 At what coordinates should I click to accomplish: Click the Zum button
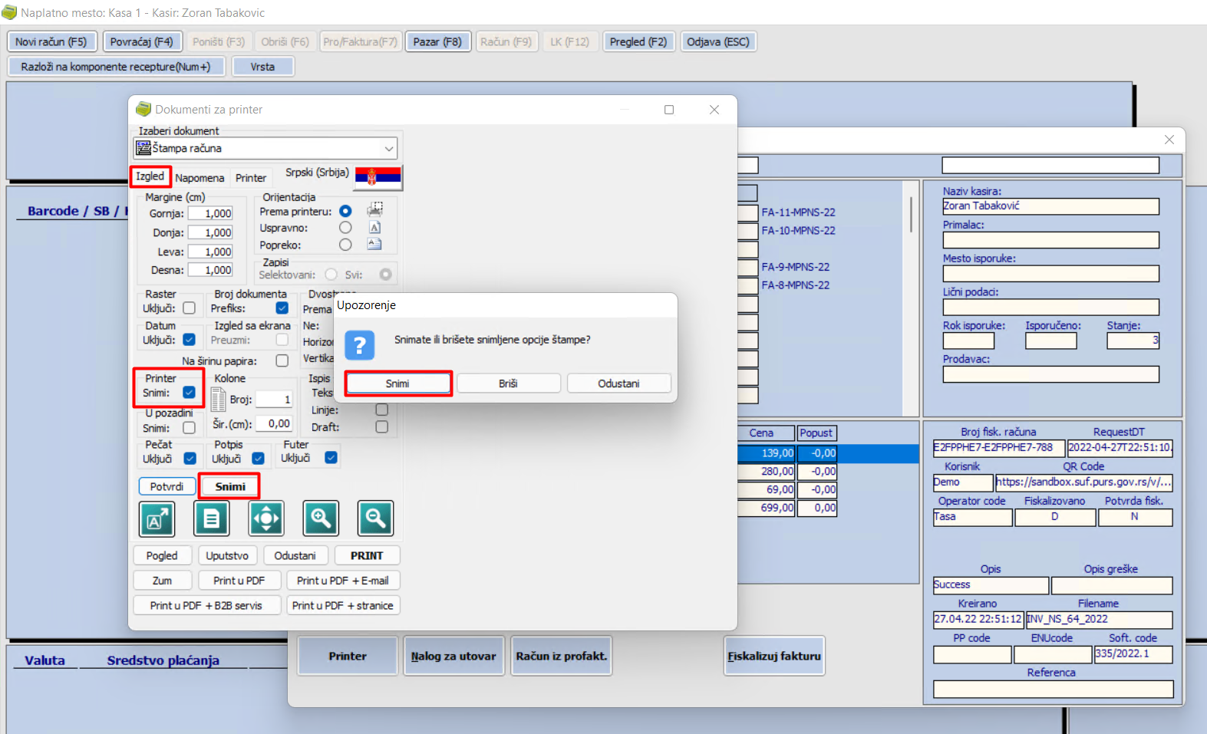click(162, 581)
